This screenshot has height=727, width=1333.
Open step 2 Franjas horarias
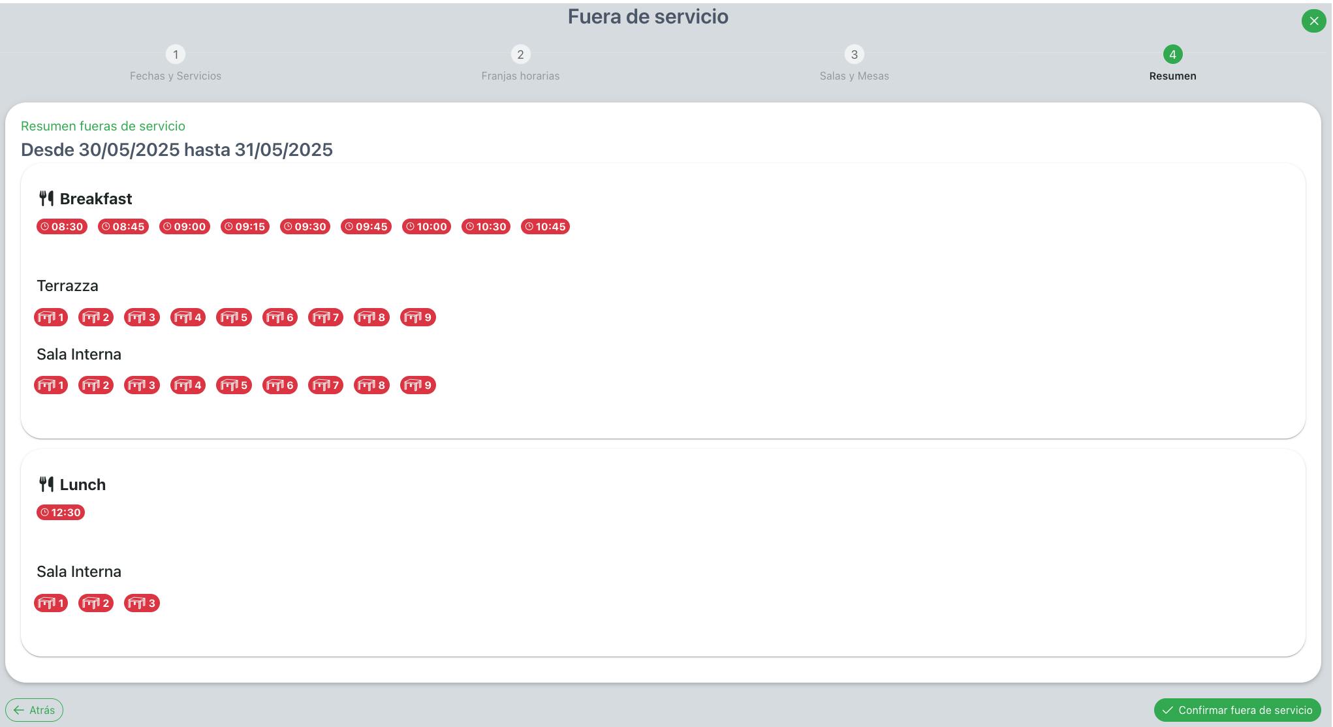click(x=520, y=55)
